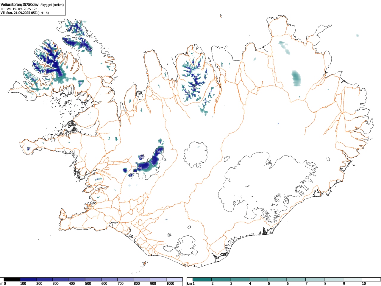The height and width of the screenshot is (286, 381).
Task: Click the 900–1000 m legend color segment
Action: 158,279
